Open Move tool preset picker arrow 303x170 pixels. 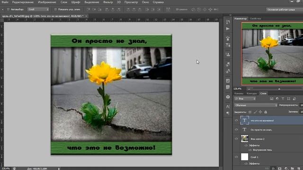click(2, 9)
